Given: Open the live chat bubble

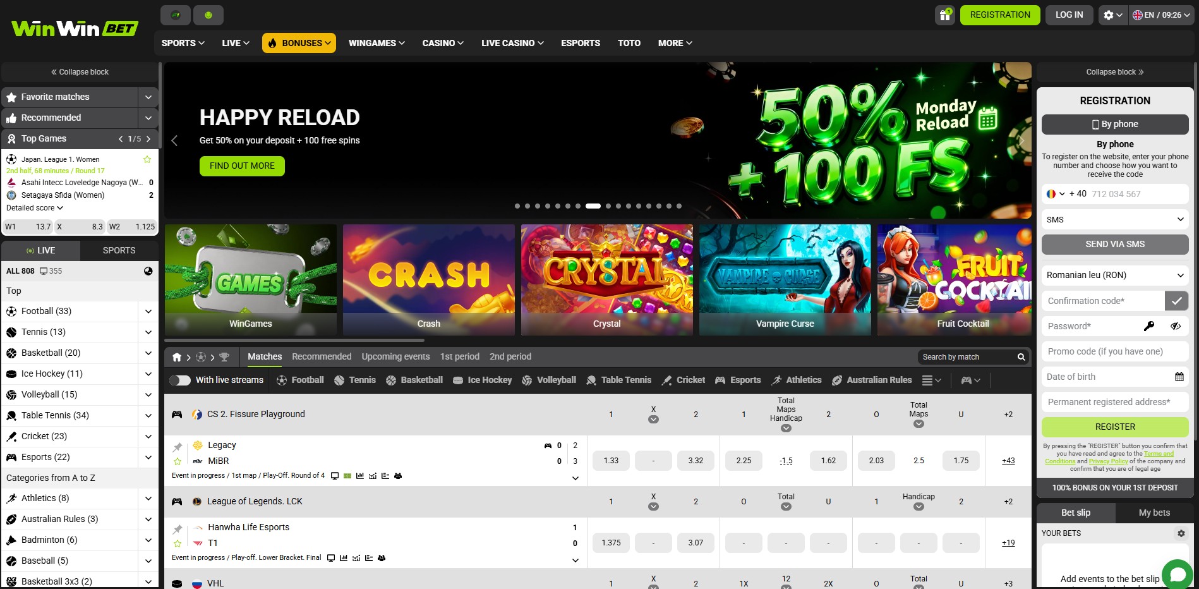Looking at the screenshot, I should (1178, 574).
